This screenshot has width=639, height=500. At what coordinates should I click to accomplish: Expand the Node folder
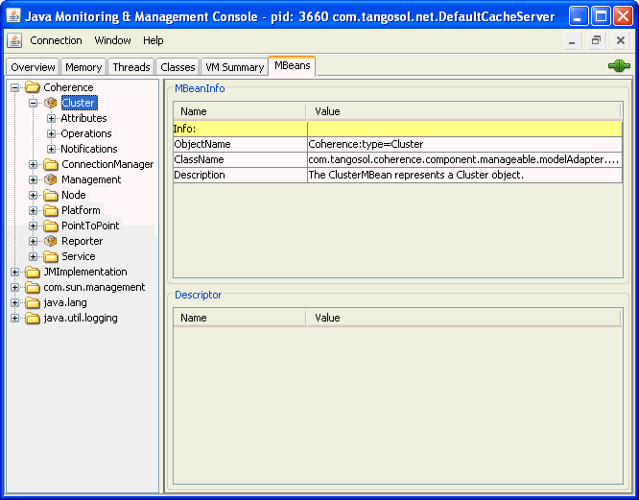click(34, 195)
